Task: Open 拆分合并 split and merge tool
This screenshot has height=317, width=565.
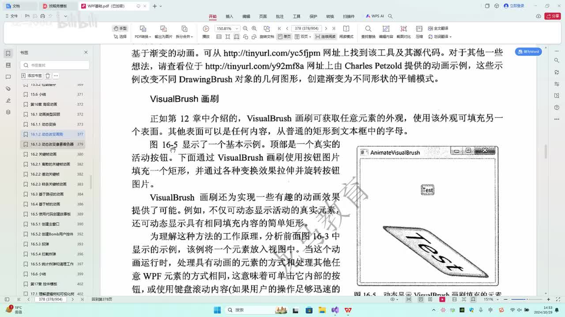Action: pos(184,32)
